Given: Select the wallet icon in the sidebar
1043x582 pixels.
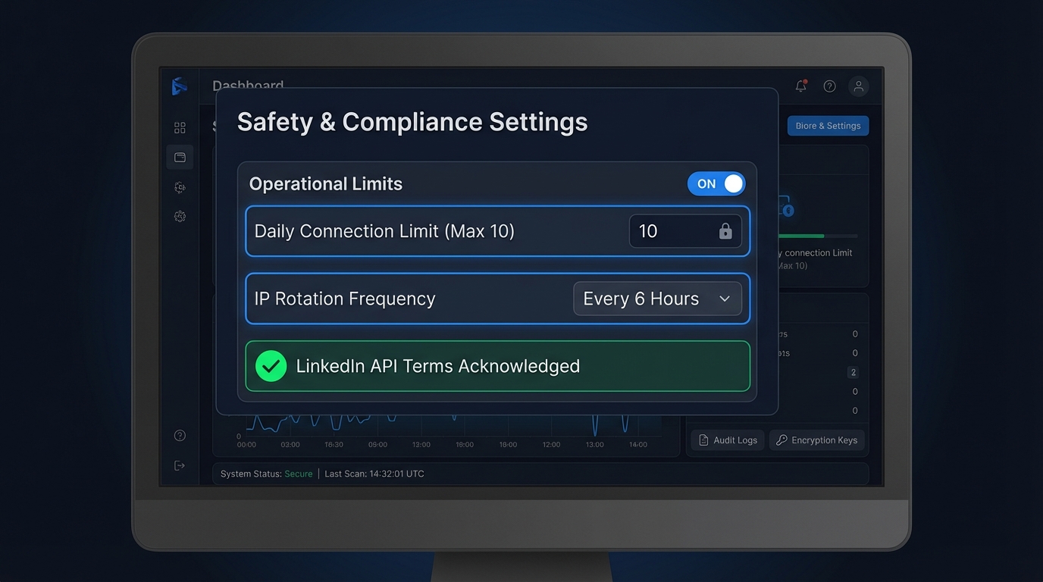Looking at the screenshot, I should (180, 158).
